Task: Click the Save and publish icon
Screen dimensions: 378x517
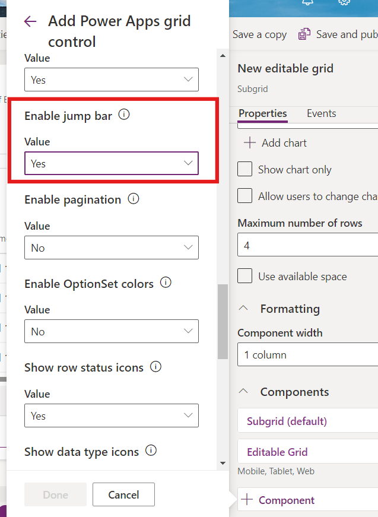Action: pyautogui.click(x=304, y=34)
